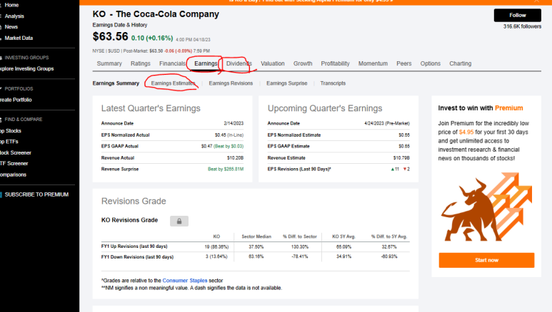552x312 pixels.
Task: Click the FY1 Down Revisions row label
Action: coord(137,257)
